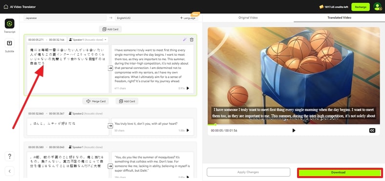Switch to the Translated Video tab

(339, 18)
